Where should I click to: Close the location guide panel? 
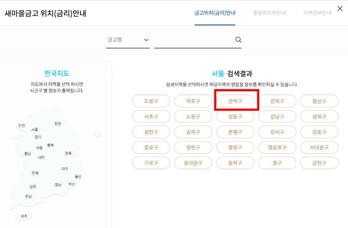pyautogui.click(x=340, y=9)
